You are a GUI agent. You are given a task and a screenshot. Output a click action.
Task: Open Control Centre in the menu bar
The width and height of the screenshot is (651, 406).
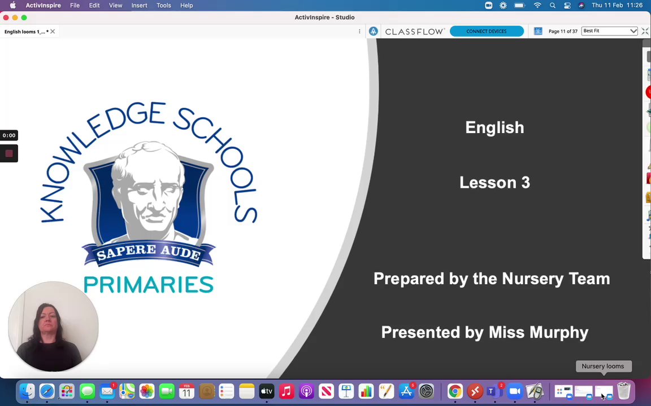tap(567, 6)
